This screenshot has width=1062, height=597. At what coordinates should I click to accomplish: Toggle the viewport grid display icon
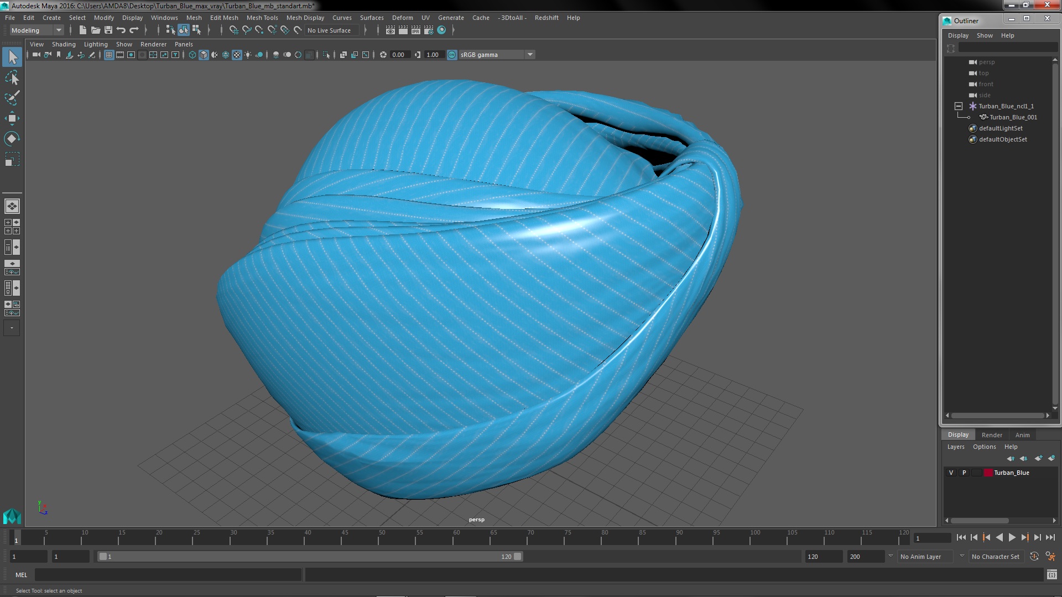coord(109,55)
